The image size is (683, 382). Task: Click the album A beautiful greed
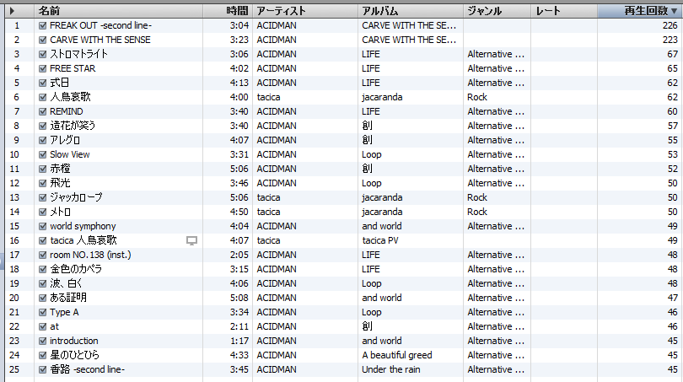tap(397, 355)
